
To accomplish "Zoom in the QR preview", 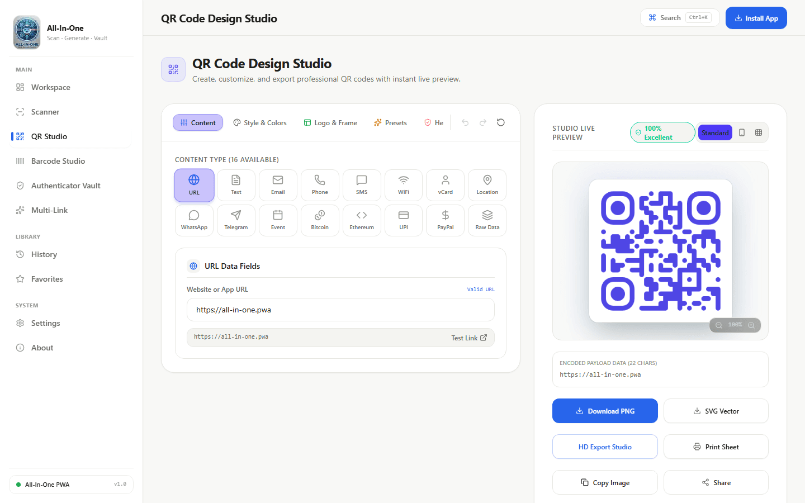I will point(751,325).
